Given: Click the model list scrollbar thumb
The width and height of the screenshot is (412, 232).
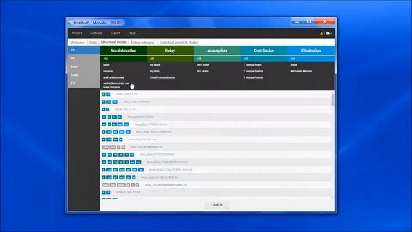Looking at the screenshot, I should pos(333,100).
